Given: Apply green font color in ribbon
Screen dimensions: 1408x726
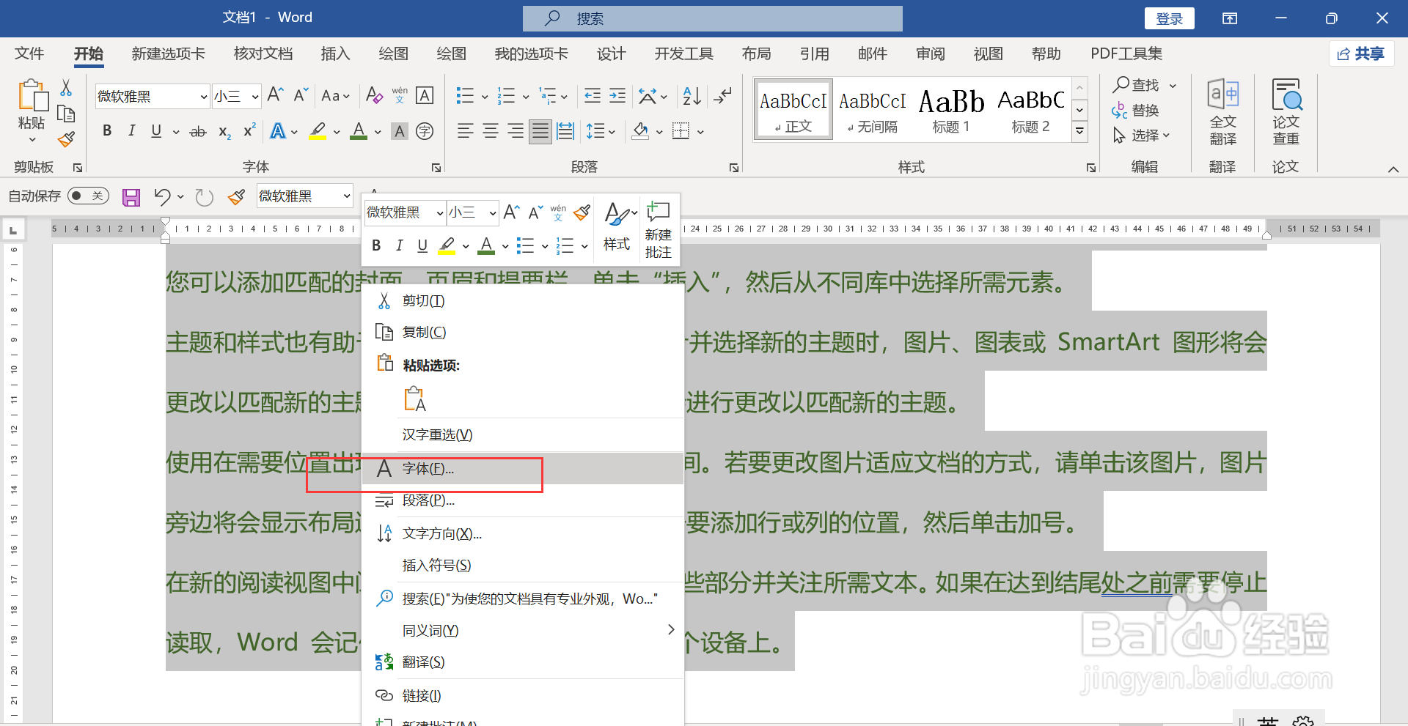Looking at the screenshot, I should [359, 131].
